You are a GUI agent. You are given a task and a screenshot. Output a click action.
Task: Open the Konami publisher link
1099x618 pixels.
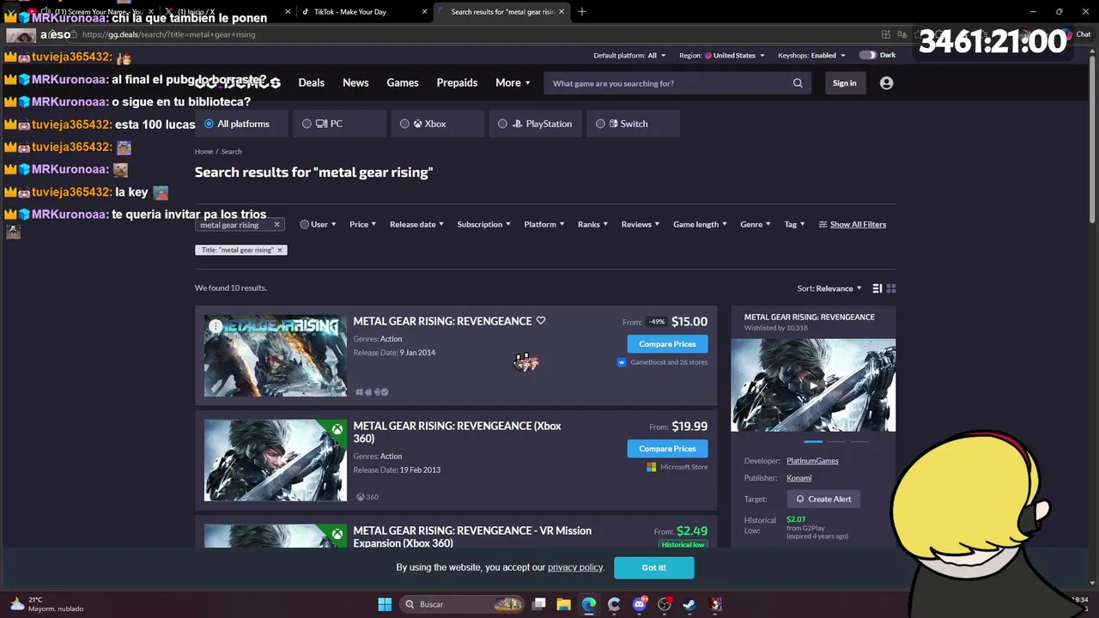coord(798,478)
